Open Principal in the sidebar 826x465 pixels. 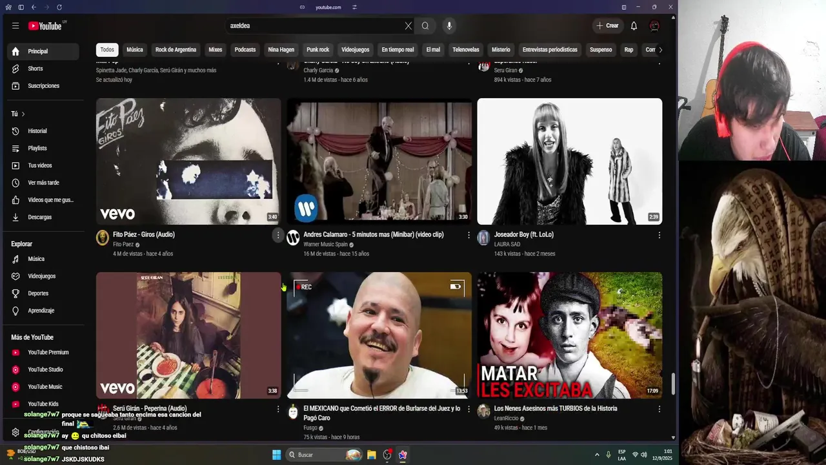pos(43,51)
